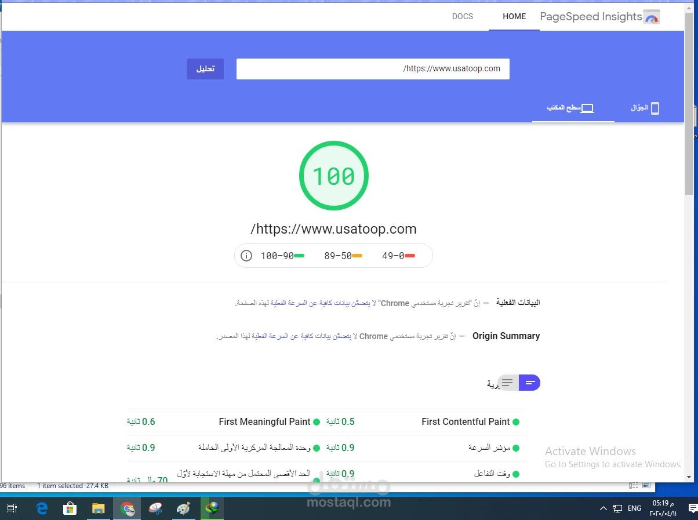Image resolution: width=698 pixels, height=520 pixels.
Task: Switch the metrics view toggle to list mode
Action: [507, 383]
